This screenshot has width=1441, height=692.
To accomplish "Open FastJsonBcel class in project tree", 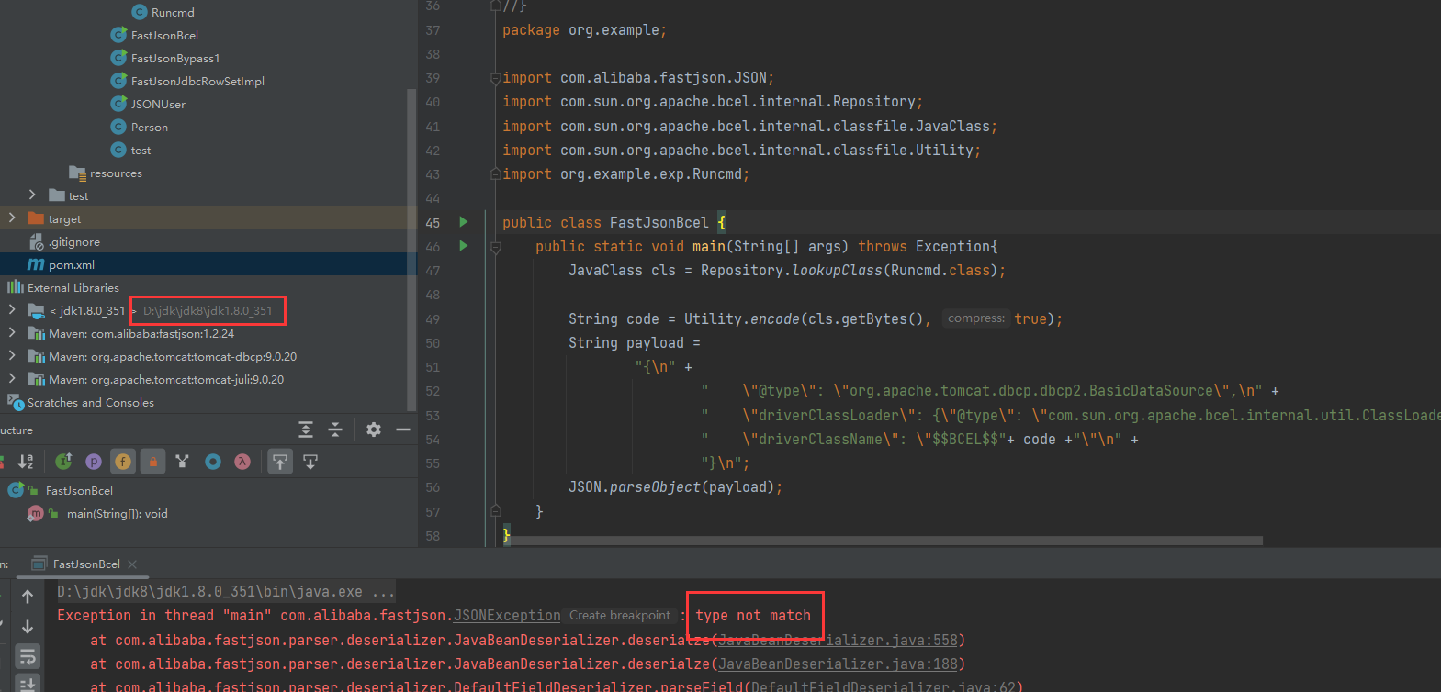I will pyautogui.click(x=164, y=35).
